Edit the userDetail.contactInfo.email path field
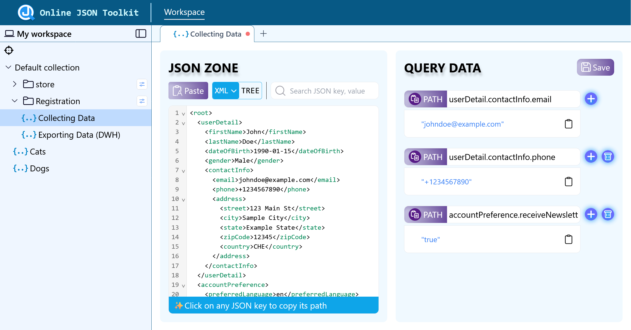 tap(514, 99)
